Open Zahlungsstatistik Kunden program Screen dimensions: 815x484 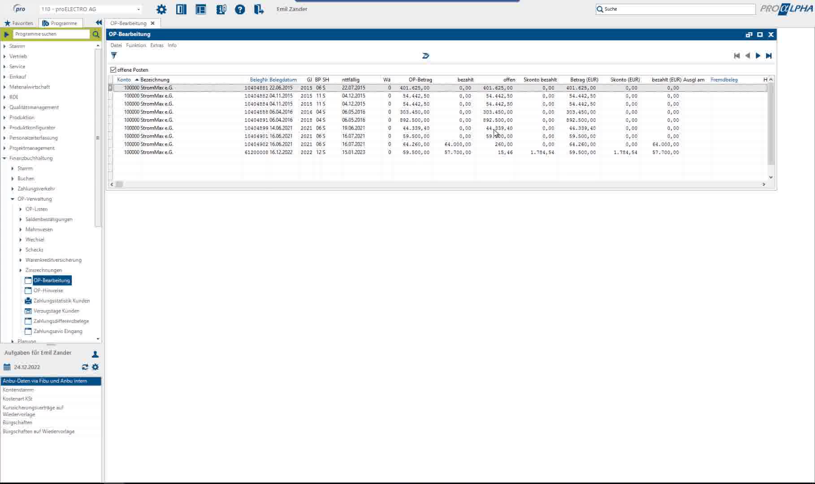click(61, 301)
